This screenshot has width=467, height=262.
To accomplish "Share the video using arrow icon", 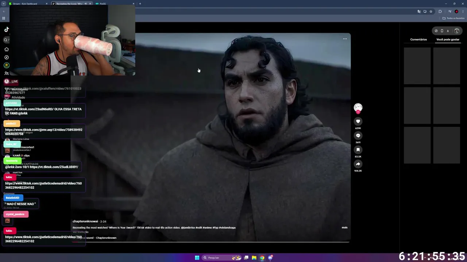I will coord(358,164).
